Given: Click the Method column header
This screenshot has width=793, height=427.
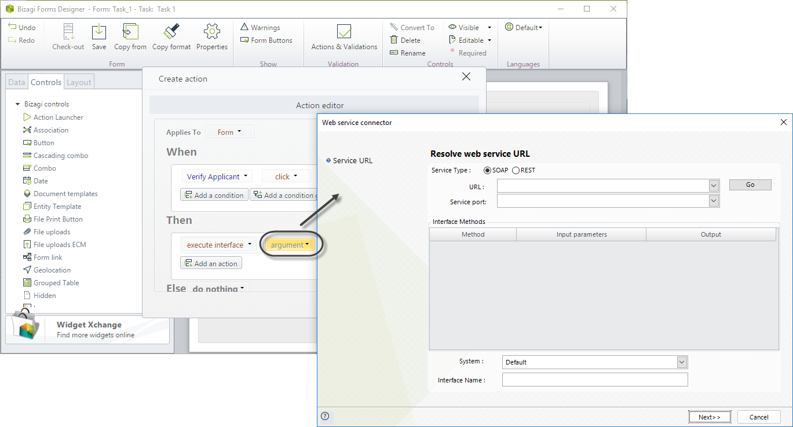Looking at the screenshot, I should 473,234.
